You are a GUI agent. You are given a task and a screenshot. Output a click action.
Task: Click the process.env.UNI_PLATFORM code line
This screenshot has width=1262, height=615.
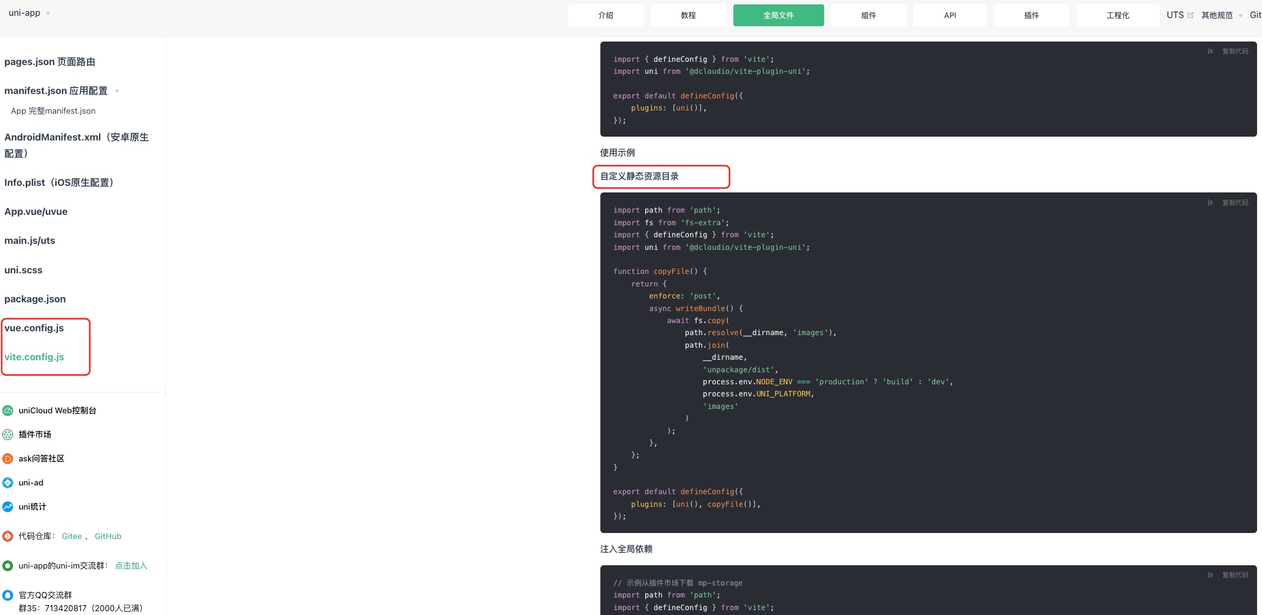point(759,394)
